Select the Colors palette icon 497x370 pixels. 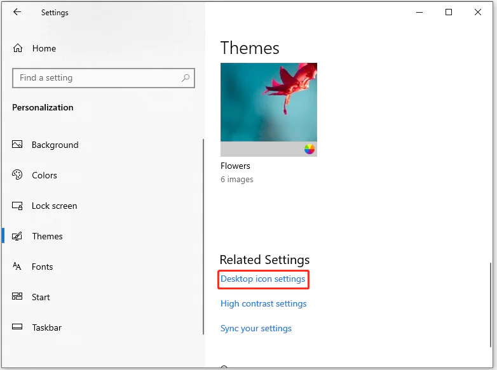(17, 175)
